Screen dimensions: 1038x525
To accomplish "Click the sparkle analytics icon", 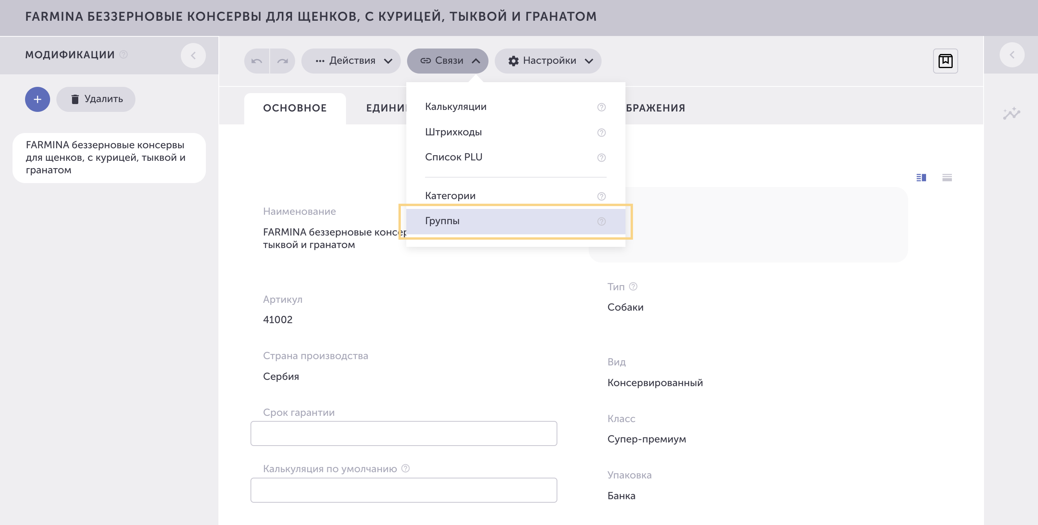I will (x=1011, y=113).
